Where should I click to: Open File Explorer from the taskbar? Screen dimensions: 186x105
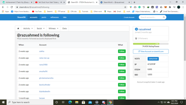coord(77,102)
